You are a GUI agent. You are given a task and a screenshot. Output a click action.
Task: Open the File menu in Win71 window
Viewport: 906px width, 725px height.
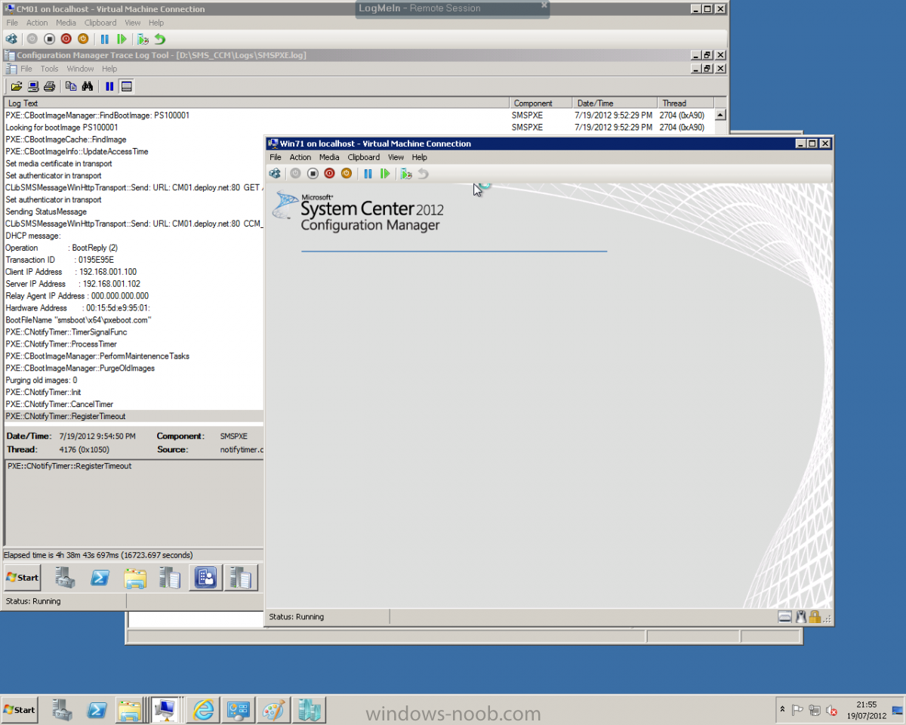coord(276,157)
